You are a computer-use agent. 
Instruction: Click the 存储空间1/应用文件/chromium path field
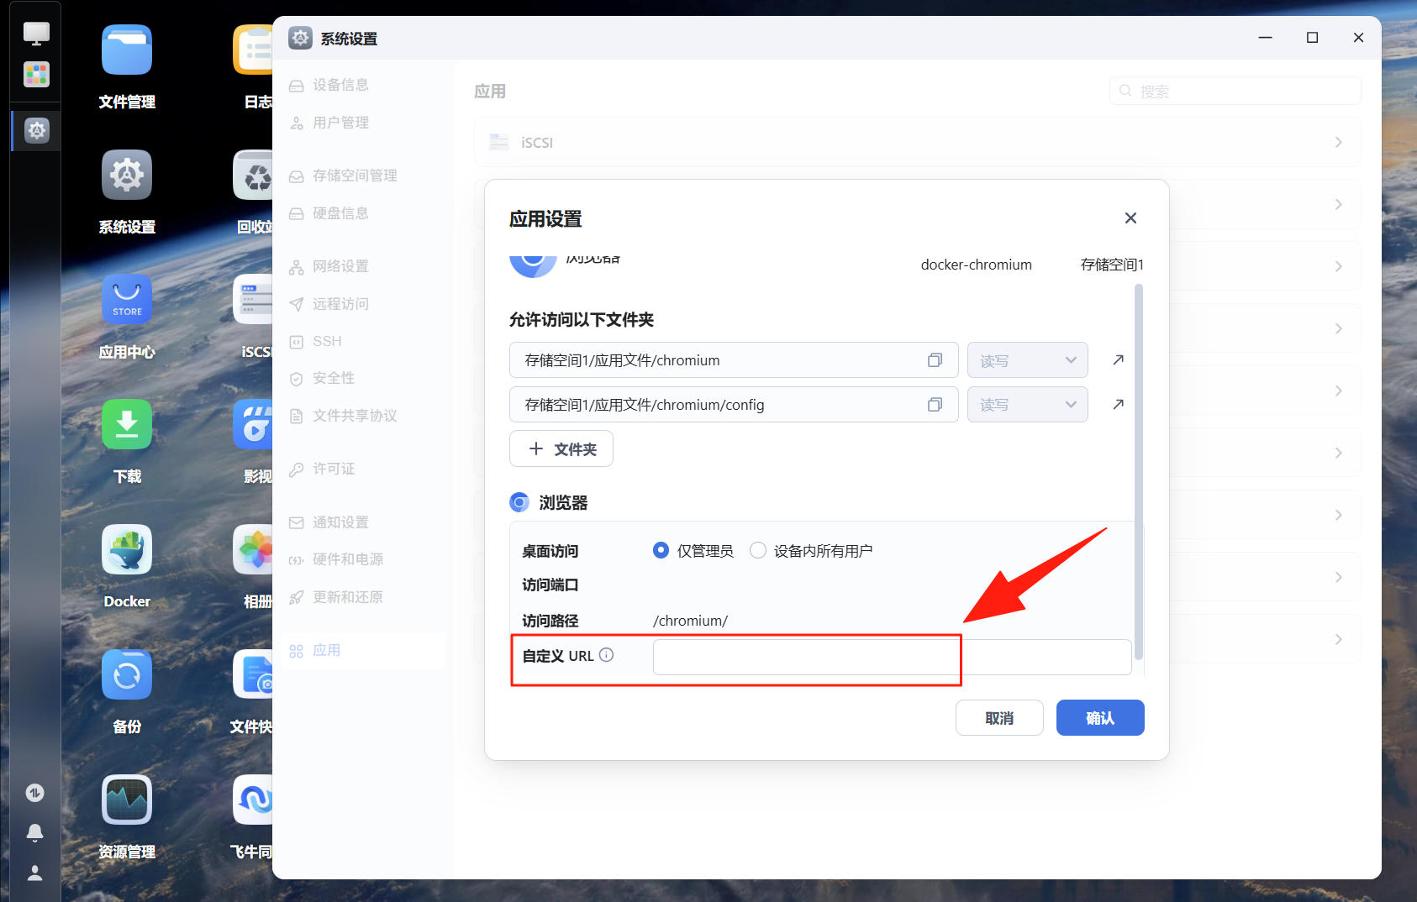click(734, 360)
